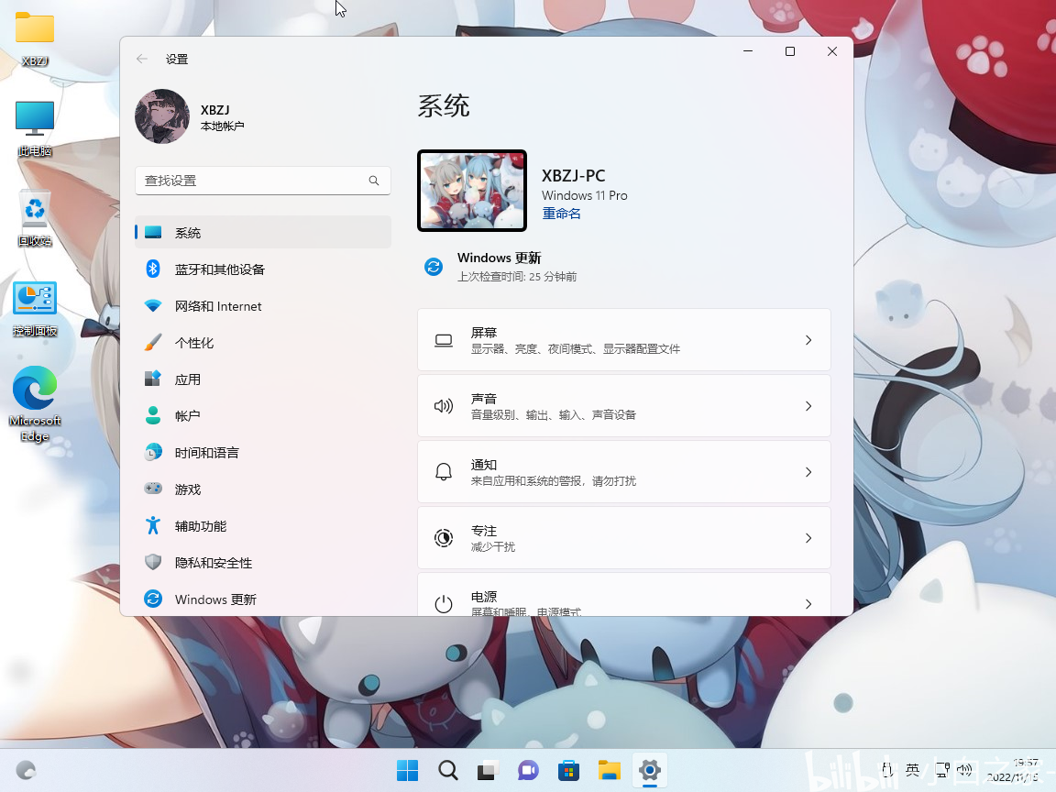1056x792 pixels.
Task: Click the 隐私和安全性 shield icon
Action: (154, 562)
